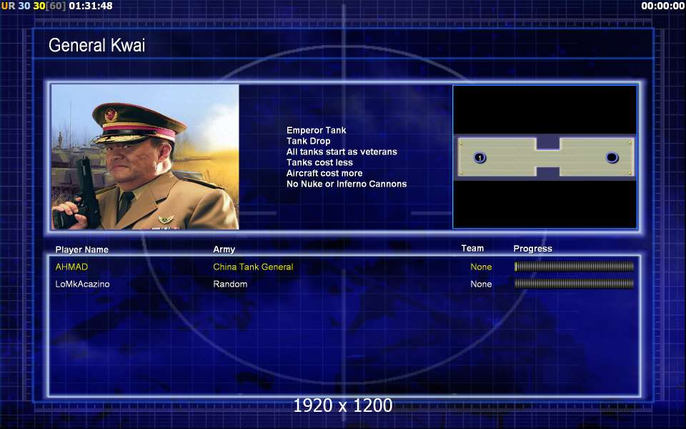Click the Tank Drop trait line
The image size is (686, 429).
[308, 141]
